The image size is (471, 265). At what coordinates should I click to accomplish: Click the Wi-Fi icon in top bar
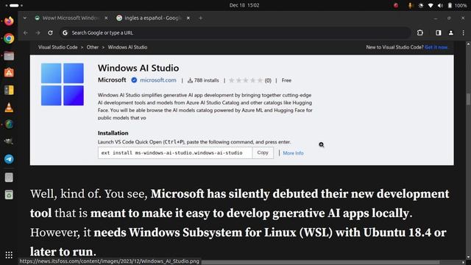coord(431,5)
